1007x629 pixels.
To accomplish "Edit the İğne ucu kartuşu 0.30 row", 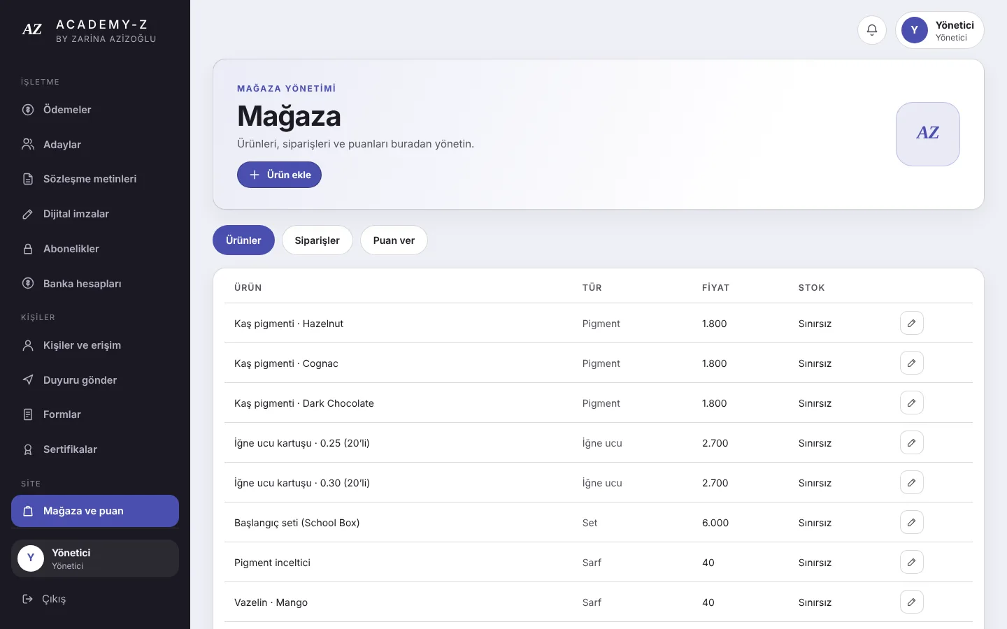I will (912, 482).
